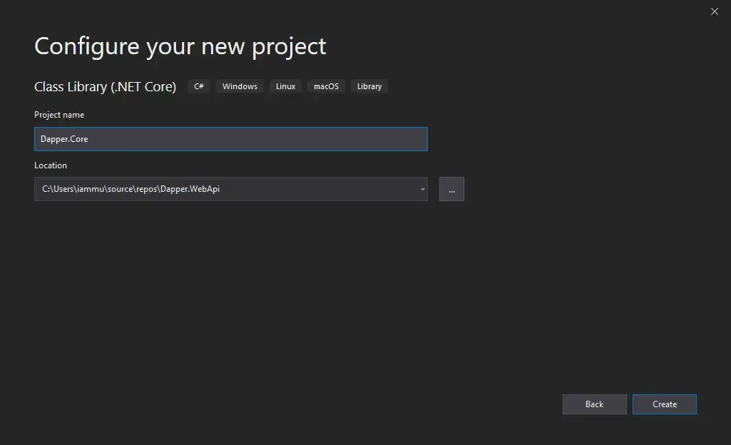
Task: Select the C# language tag
Action: coord(198,86)
